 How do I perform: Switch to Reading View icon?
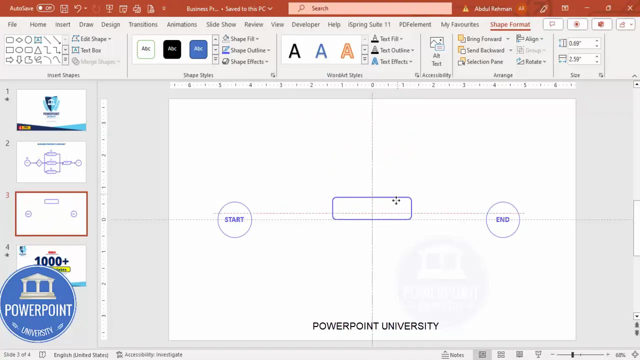click(x=520, y=355)
